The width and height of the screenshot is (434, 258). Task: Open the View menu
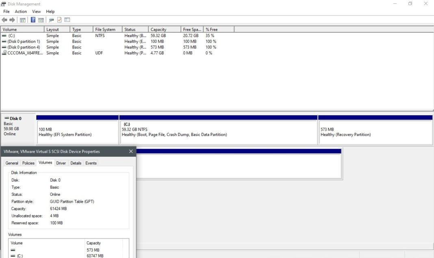[x=36, y=11]
